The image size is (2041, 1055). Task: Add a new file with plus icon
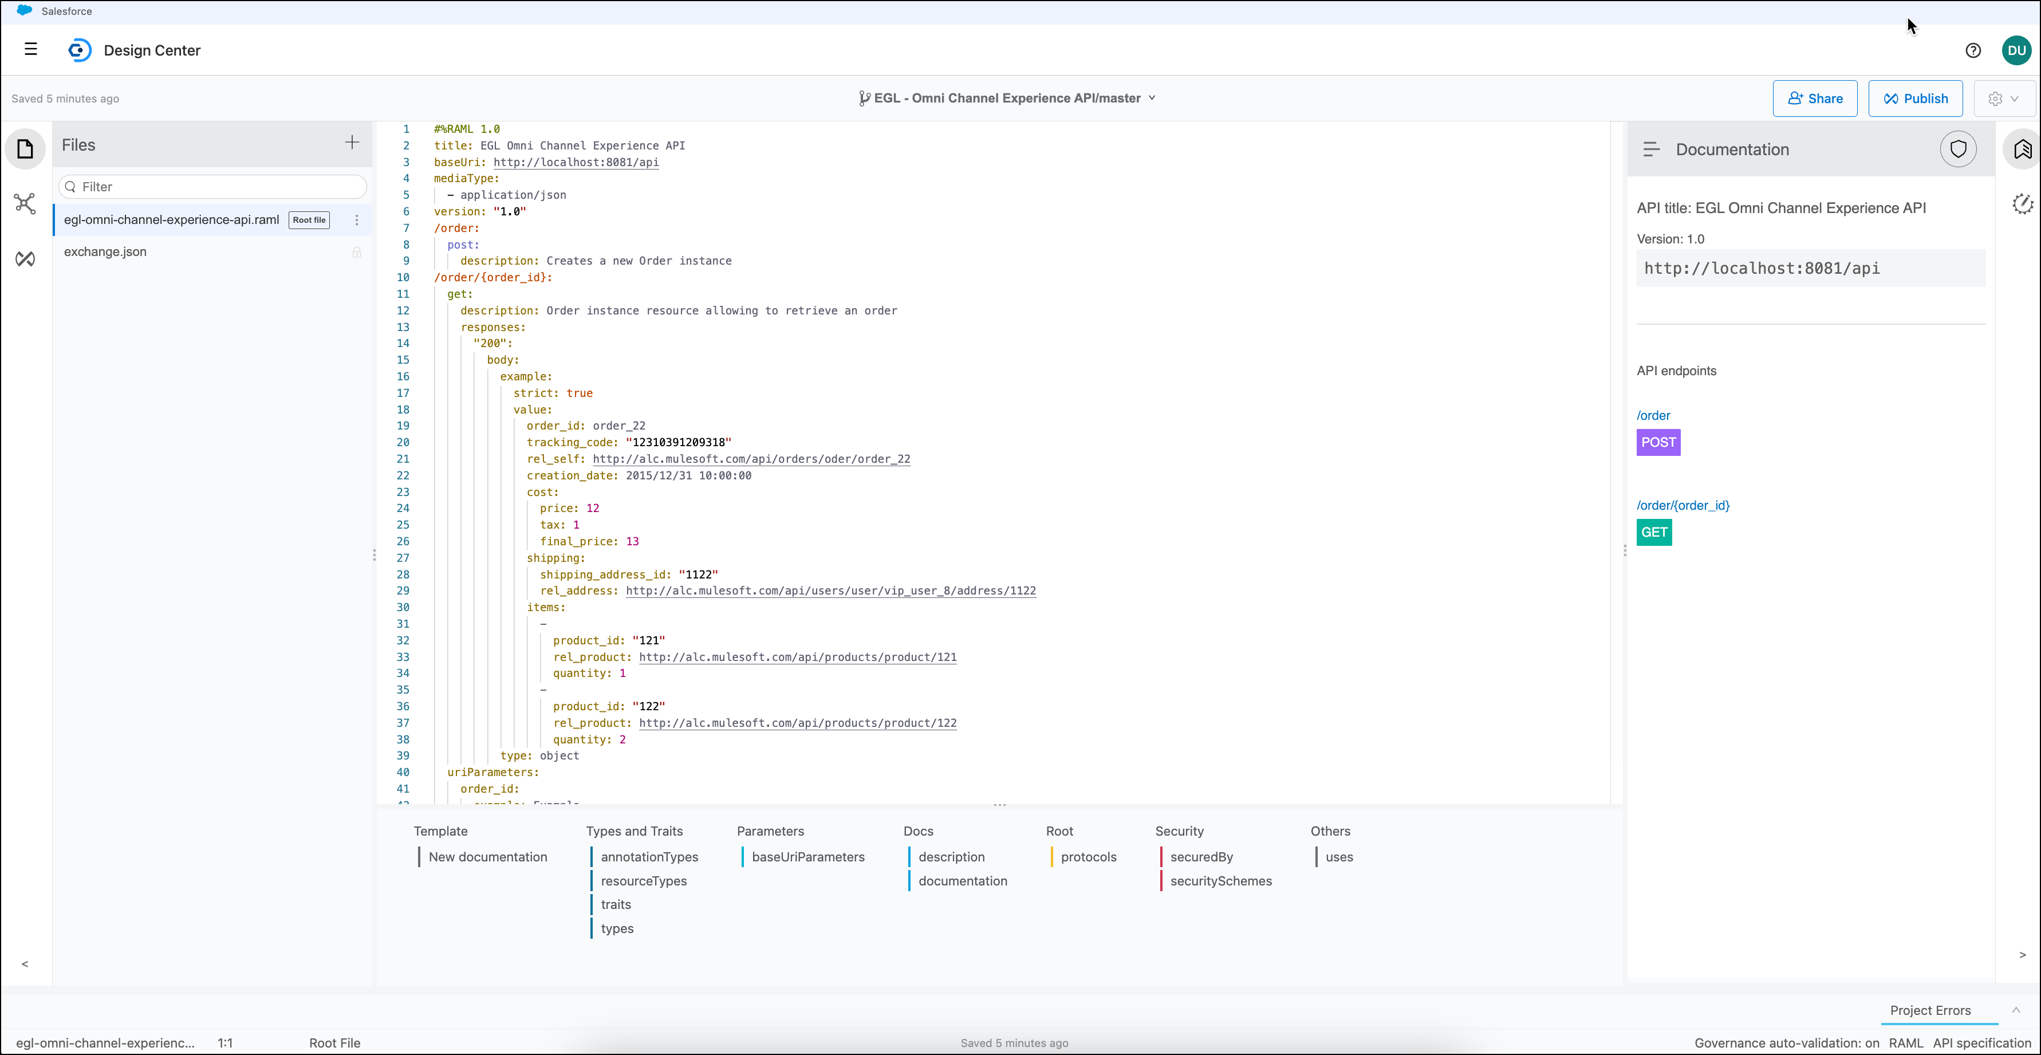pos(352,143)
